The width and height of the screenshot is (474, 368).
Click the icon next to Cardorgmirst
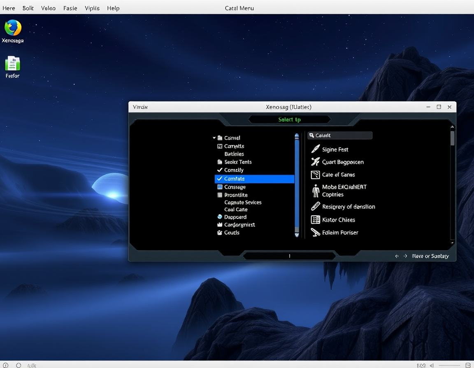tap(220, 224)
